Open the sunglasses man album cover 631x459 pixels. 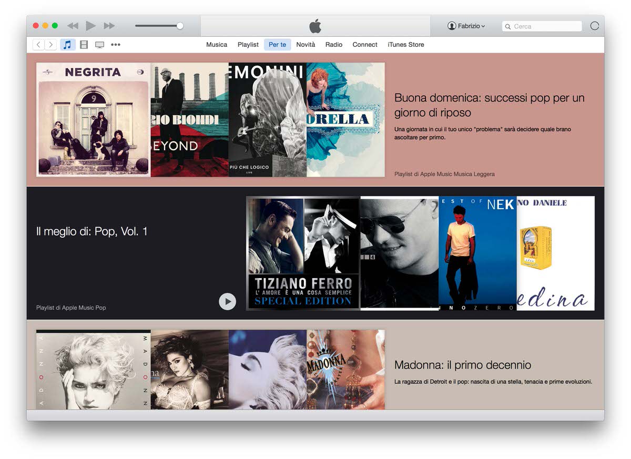(x=399, y=253)
